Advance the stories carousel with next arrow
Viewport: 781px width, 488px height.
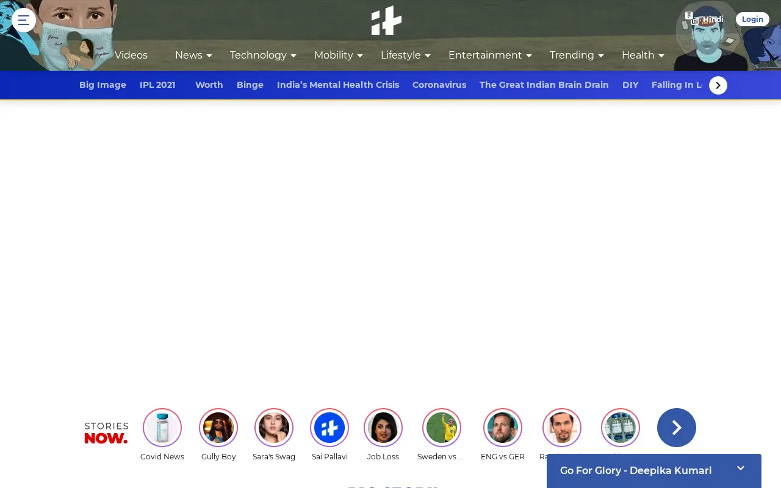pyautogui.click(x=677, y=428)
